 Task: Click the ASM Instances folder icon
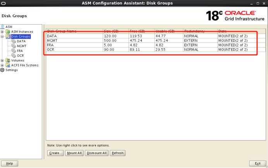8,32
